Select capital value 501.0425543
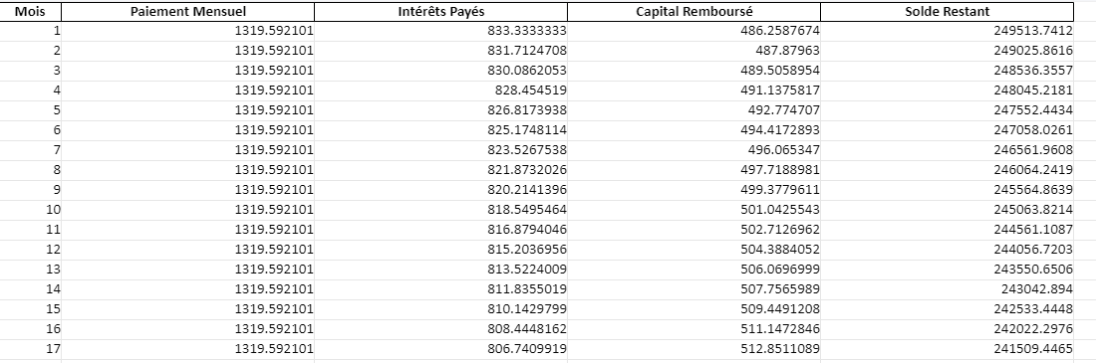The height and width of the screenshot is (363, 1096). pyautogui.click(x=694, y=210)
